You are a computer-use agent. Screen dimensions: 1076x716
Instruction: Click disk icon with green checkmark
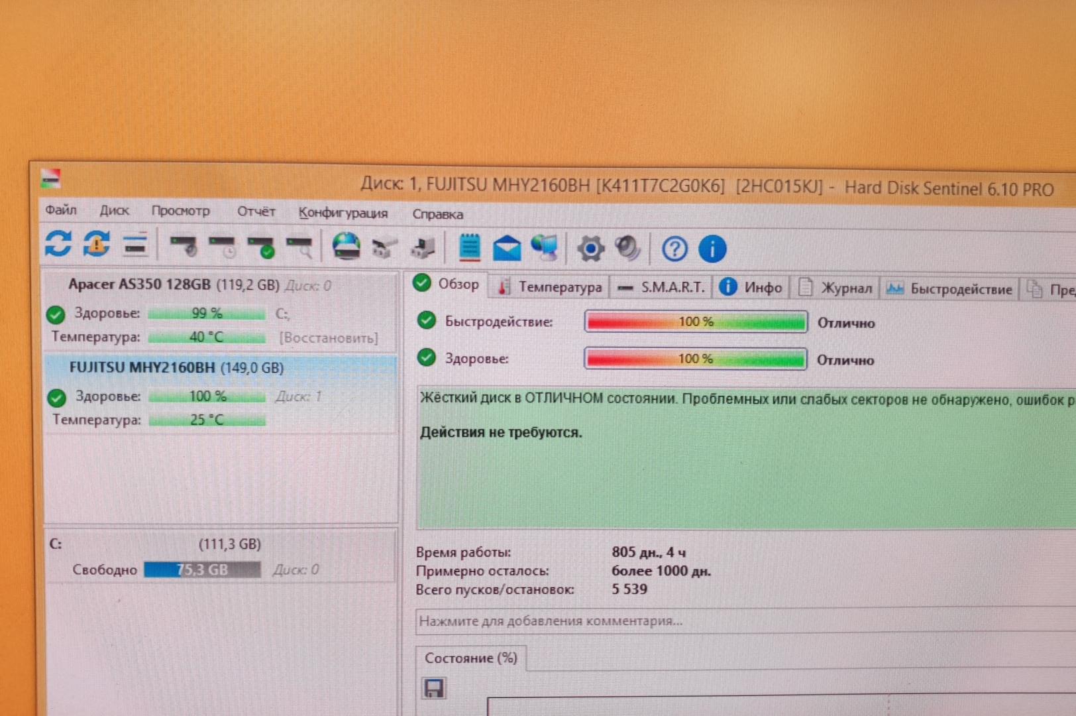click(261, 247)
